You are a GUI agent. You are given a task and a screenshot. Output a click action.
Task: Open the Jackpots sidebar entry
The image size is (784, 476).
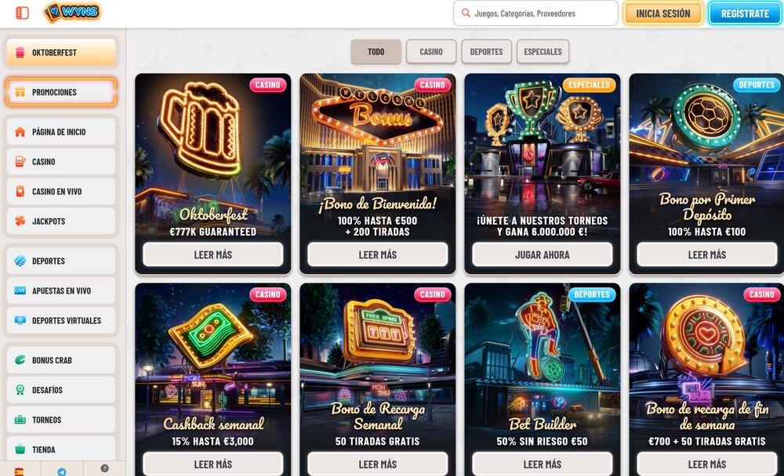point(61,222)
